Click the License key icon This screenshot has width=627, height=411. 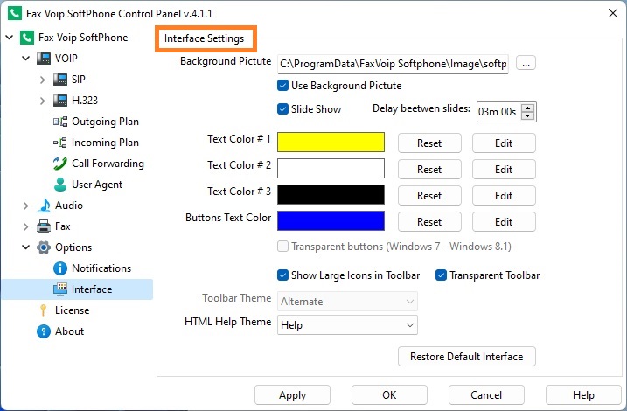click(43, 310)
